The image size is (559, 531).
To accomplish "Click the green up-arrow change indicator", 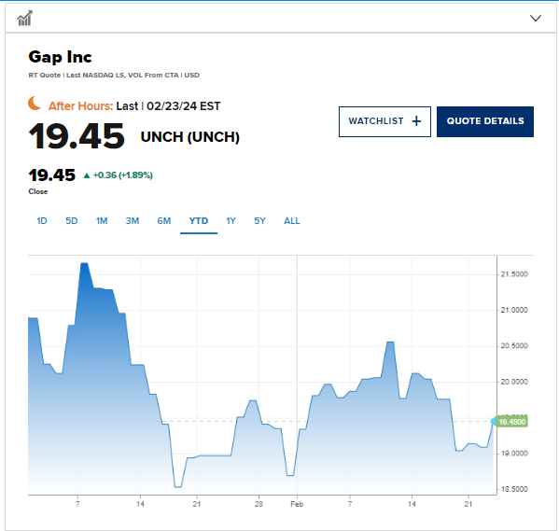I will pos(86,175).
